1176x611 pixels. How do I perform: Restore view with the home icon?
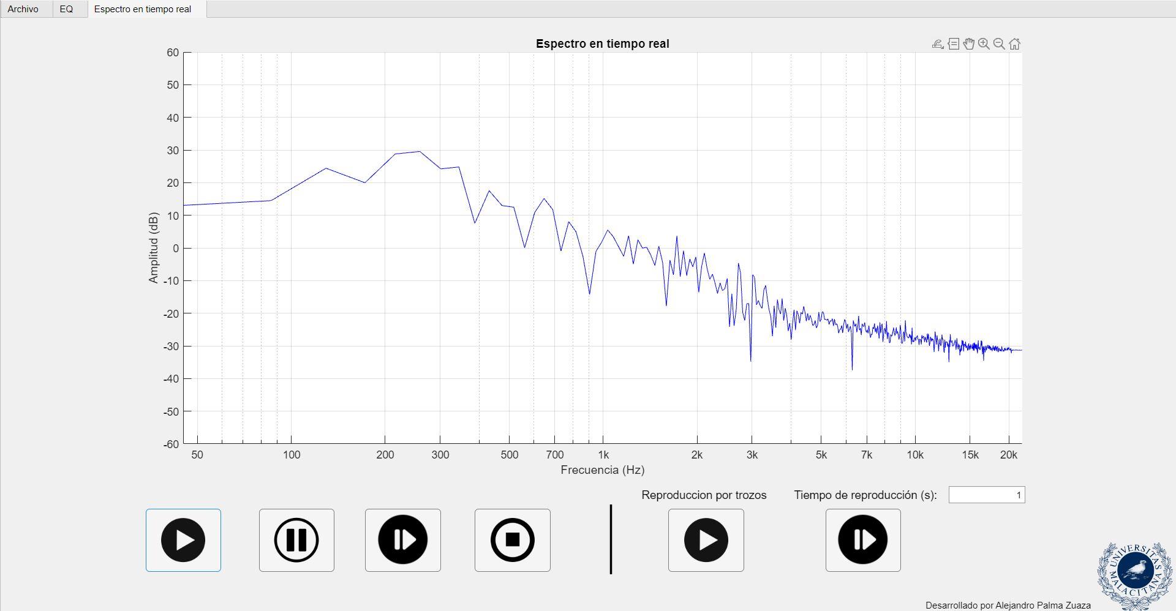click(1014, 44)
